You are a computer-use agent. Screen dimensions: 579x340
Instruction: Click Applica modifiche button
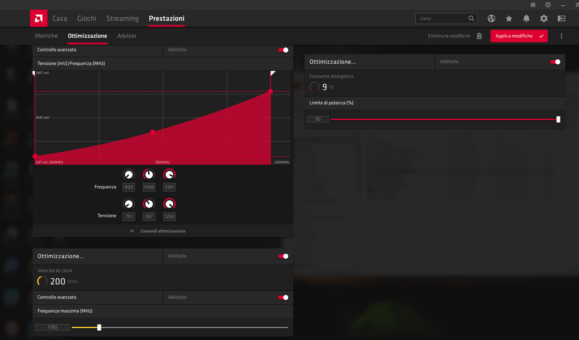[519, 36]
